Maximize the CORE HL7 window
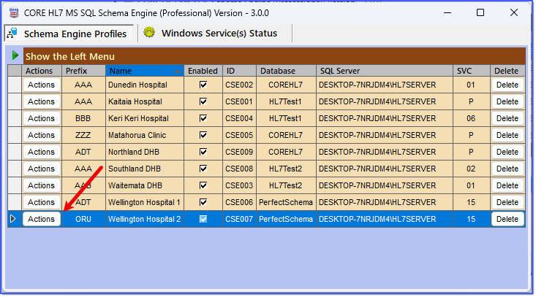Screen dimensions: 536x297 tap(480, 12)
